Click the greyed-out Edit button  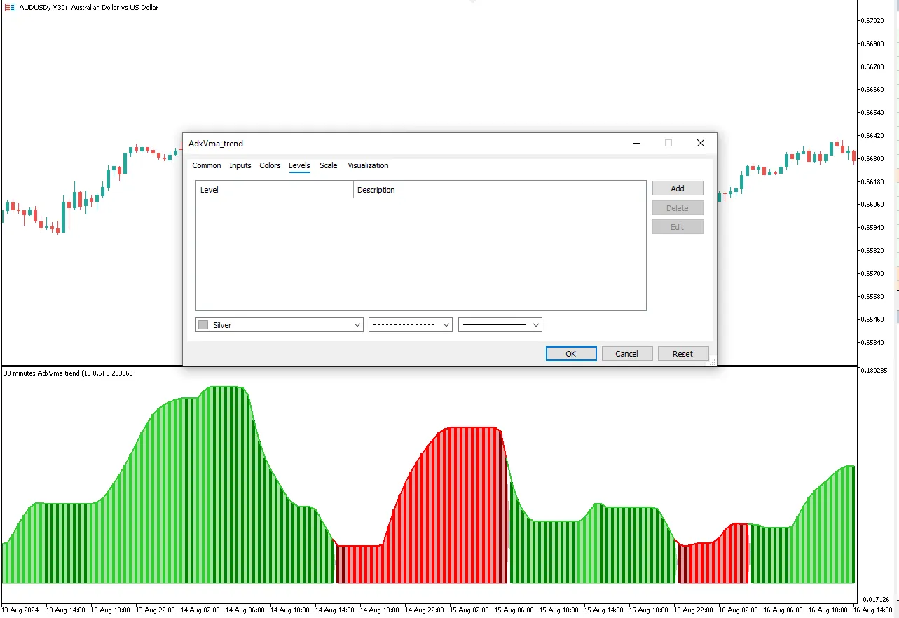tap(678, 227)
